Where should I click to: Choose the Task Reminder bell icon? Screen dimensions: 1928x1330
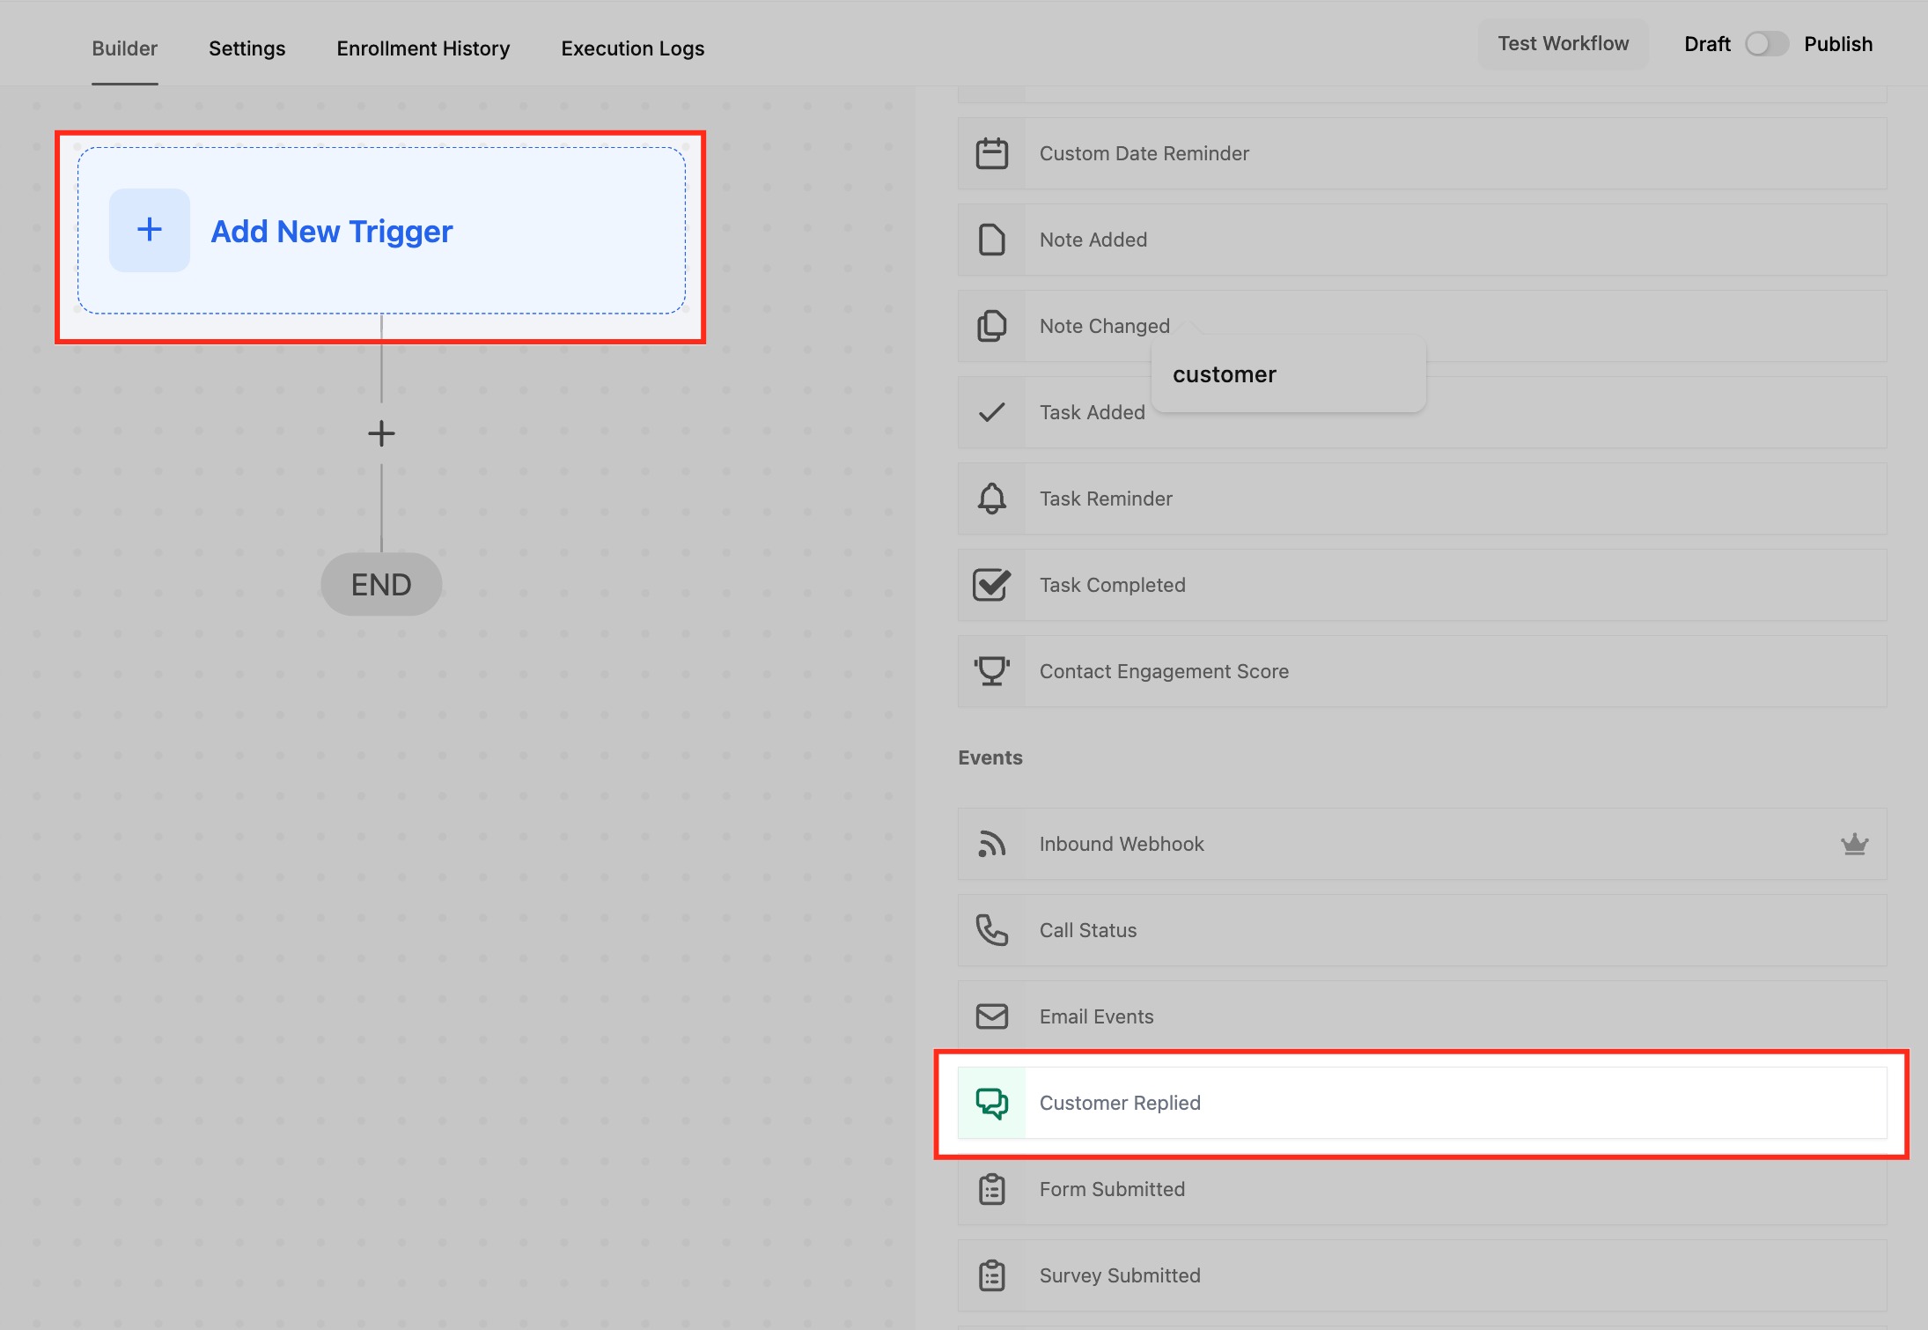(x=991, y=499)
